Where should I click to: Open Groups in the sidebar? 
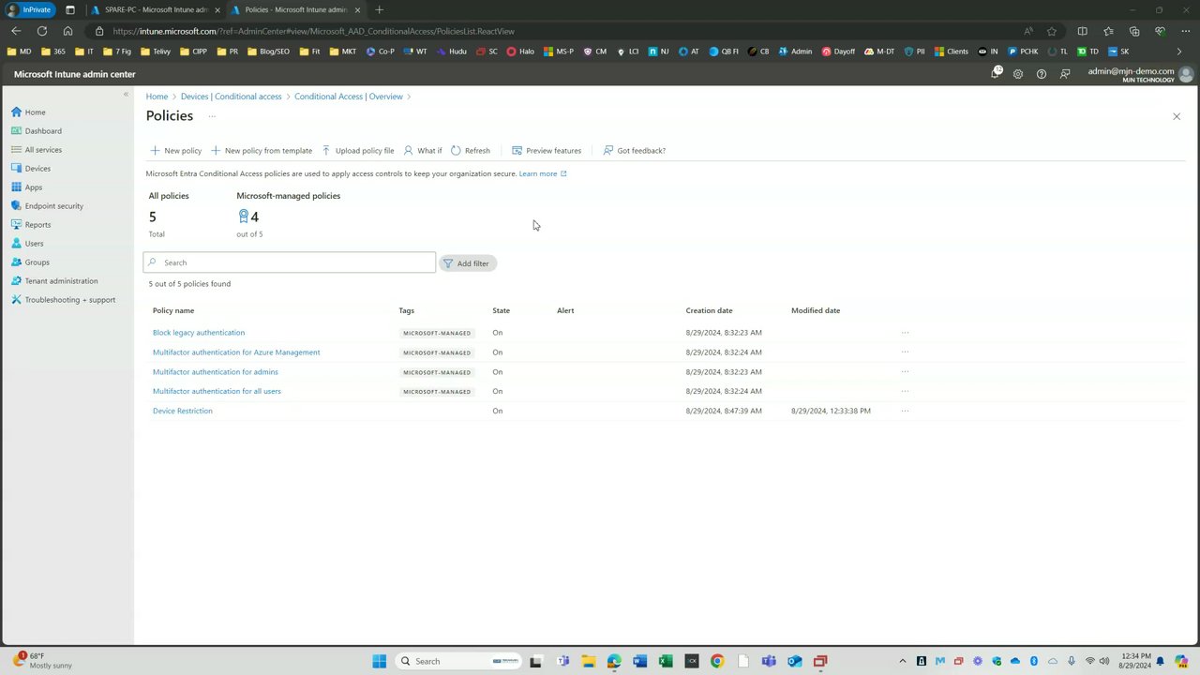pyautogui.click(x=30, y=262)
